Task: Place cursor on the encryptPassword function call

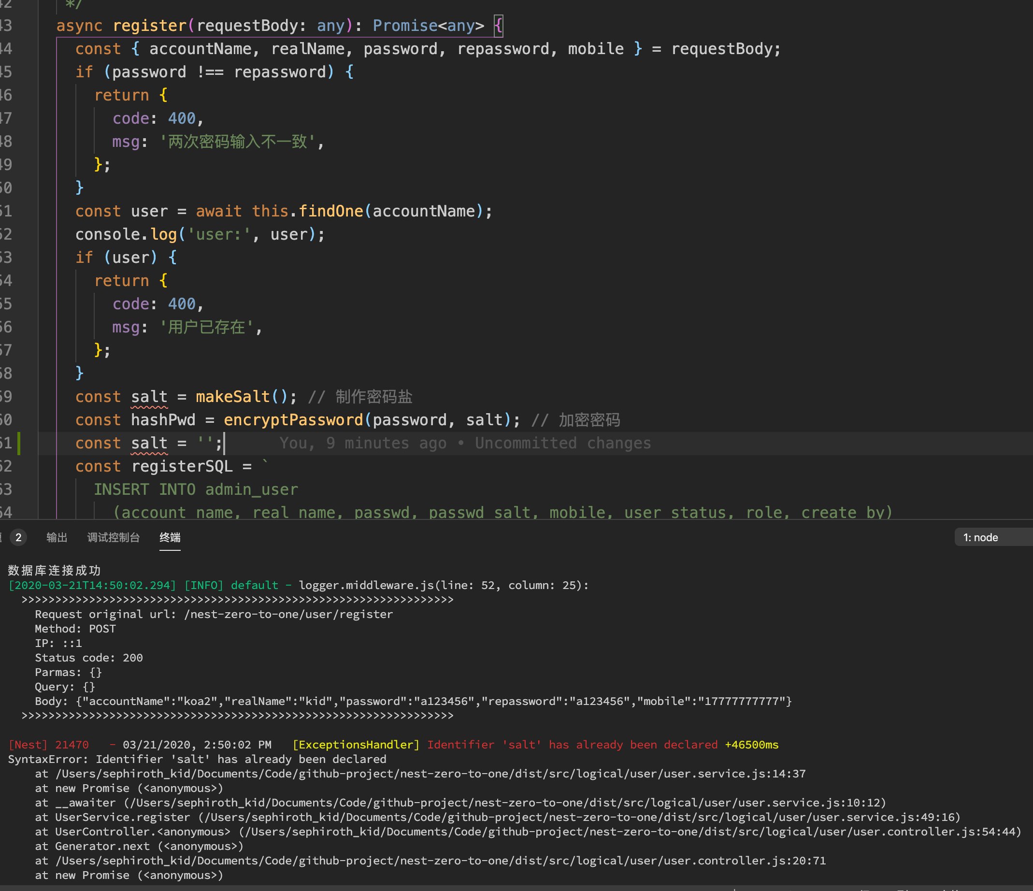Action: (x=293, y=420)
